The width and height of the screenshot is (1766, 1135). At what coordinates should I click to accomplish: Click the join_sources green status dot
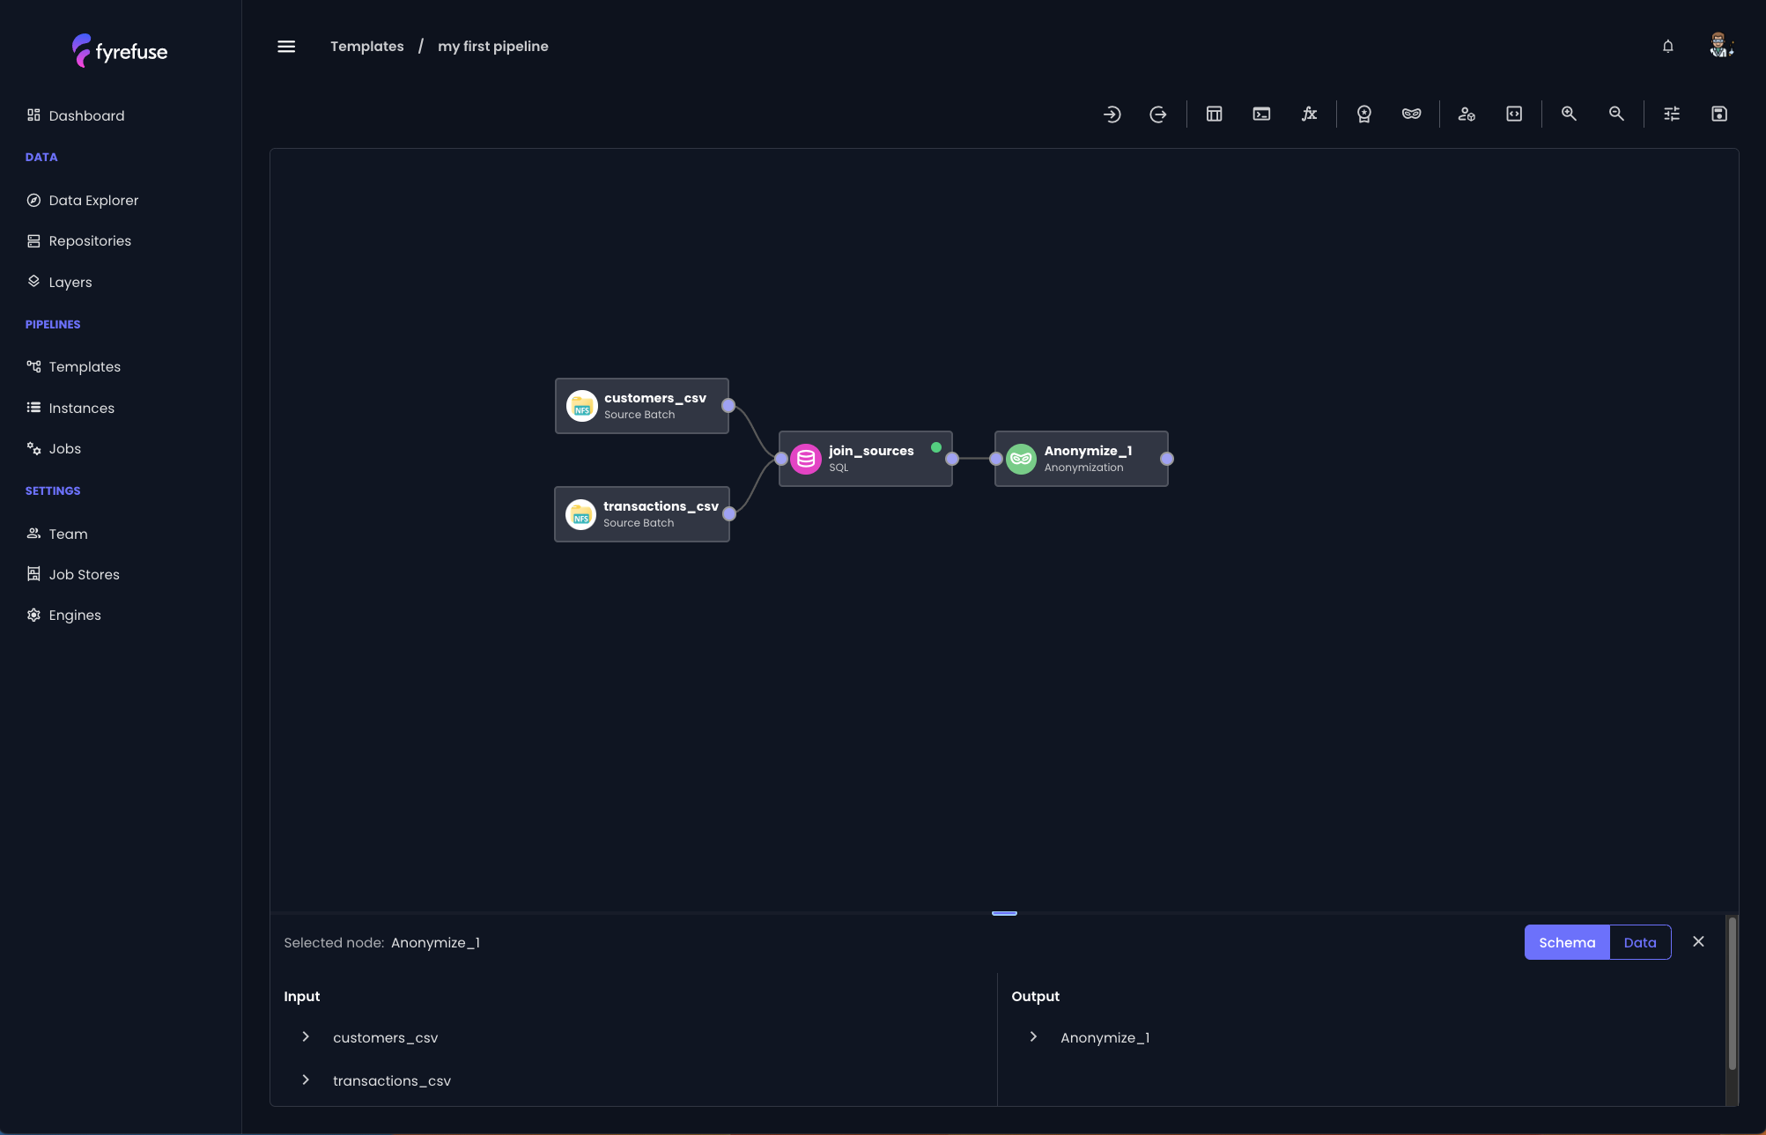click(936, 447)
